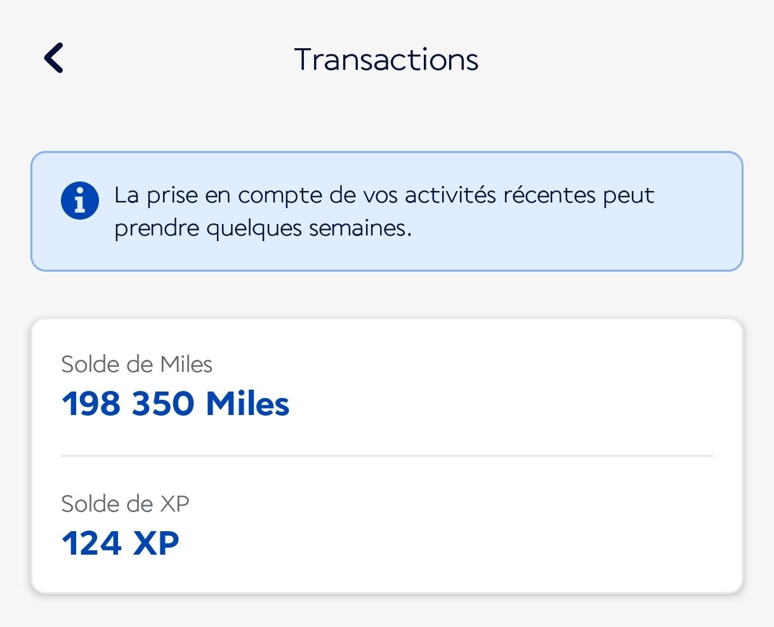Click the 124 XP balance value
Screen dimensions: 774x627
[x=120, y=543]
